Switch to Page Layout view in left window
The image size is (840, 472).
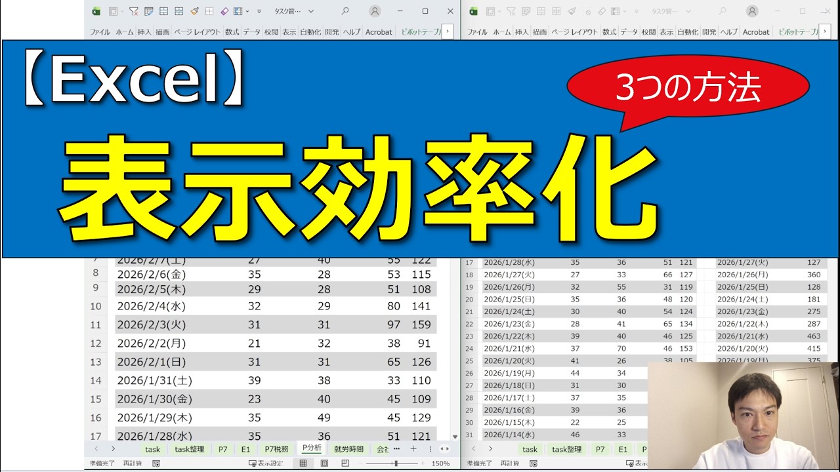point(324,463)
